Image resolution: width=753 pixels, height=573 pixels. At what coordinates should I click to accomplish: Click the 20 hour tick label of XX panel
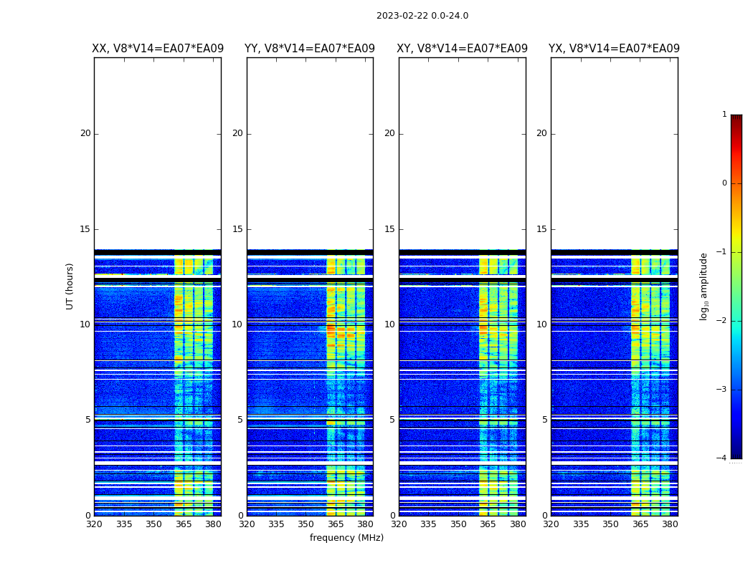pos(85,133)
